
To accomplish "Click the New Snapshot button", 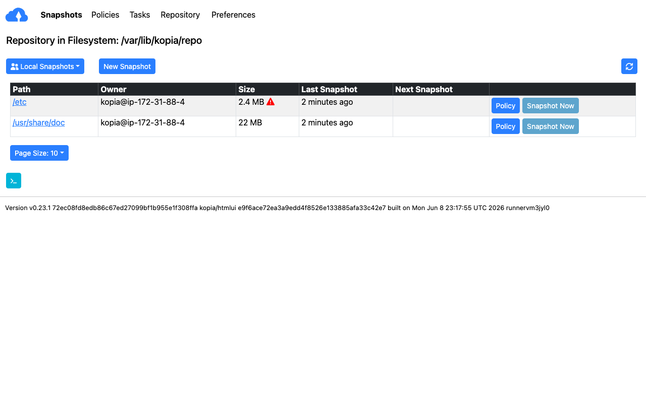I will pos(127,66).
